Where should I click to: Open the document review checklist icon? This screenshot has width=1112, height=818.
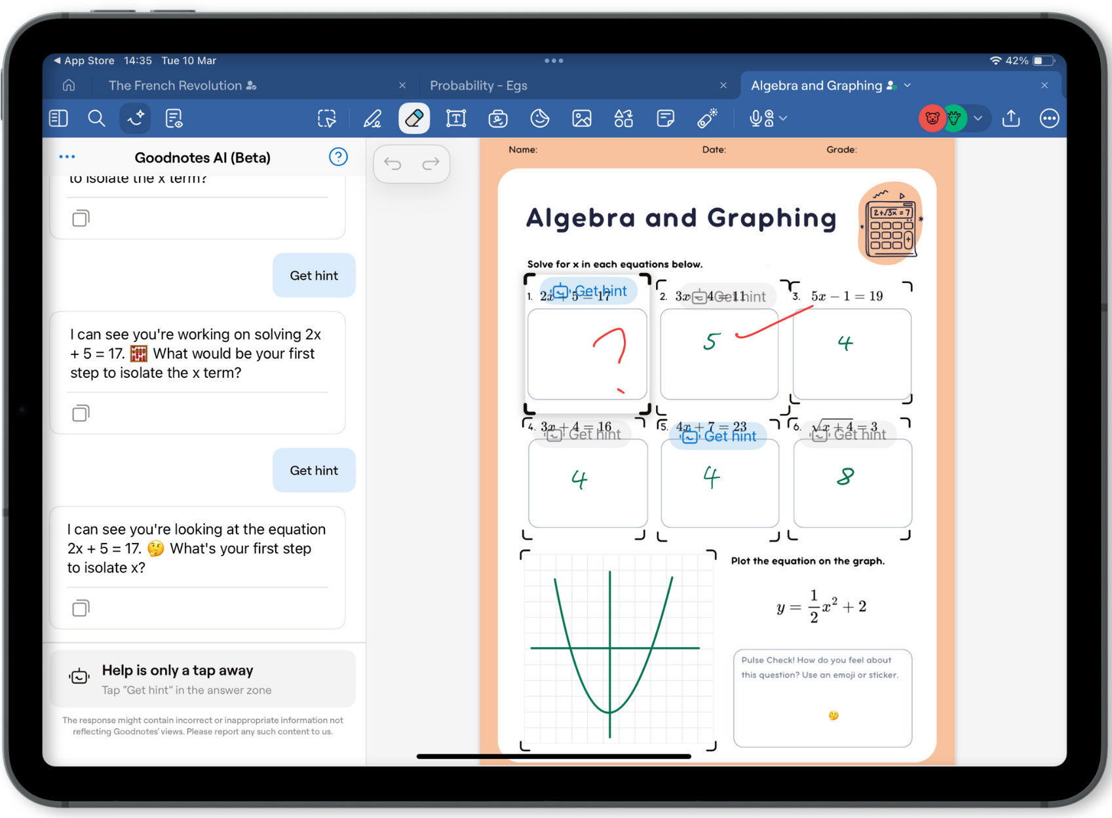point(174,119)
